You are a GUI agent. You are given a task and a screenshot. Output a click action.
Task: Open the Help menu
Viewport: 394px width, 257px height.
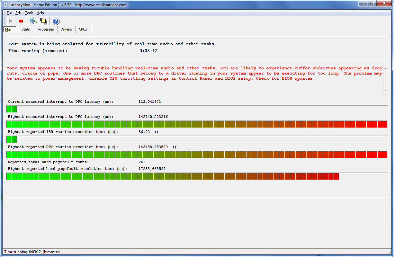coord(40,13)
